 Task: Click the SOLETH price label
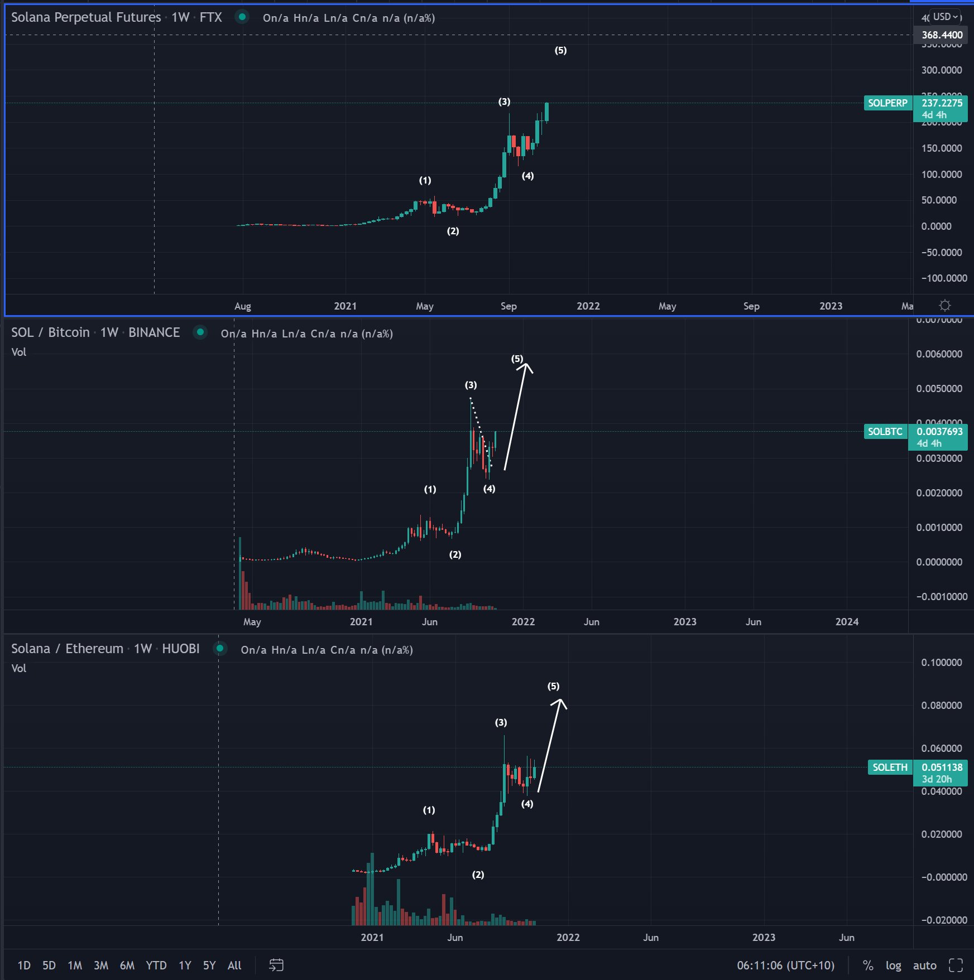(890, 767)
